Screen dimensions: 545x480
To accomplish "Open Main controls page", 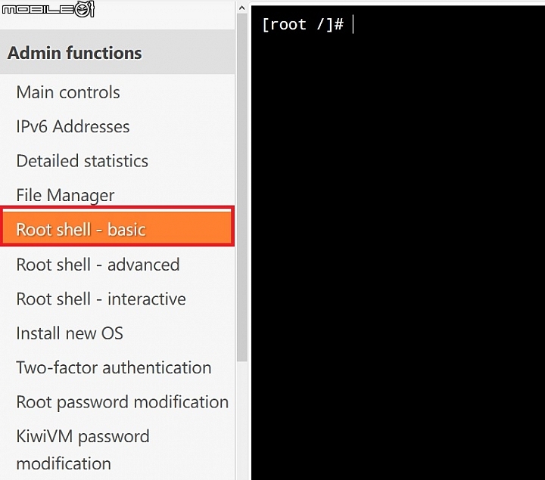I will [68, 92].
